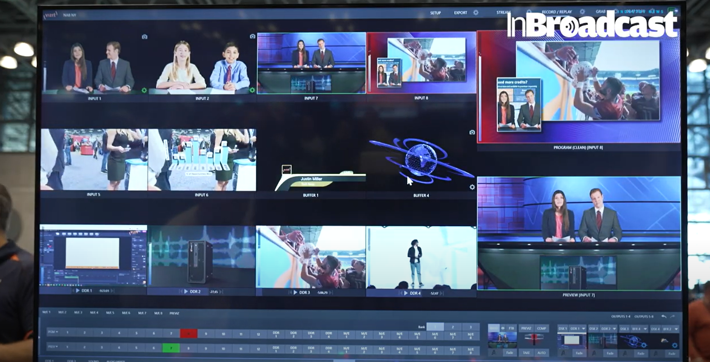710x362 pixels.
Task: Open the PREV row dropdown
Action: pos(53,347)
